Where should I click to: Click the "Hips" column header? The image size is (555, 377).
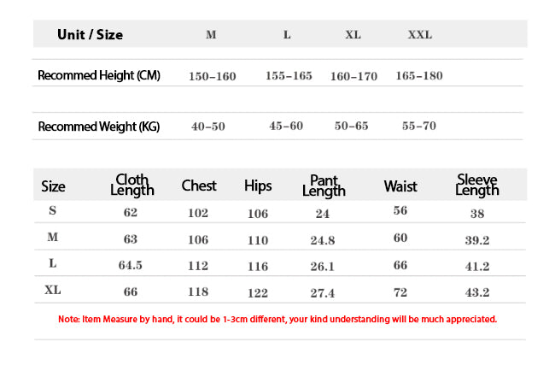258,186
